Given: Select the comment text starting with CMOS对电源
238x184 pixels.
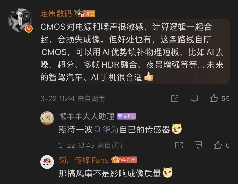Looking at the screenshot, I should tap(132, 52).
